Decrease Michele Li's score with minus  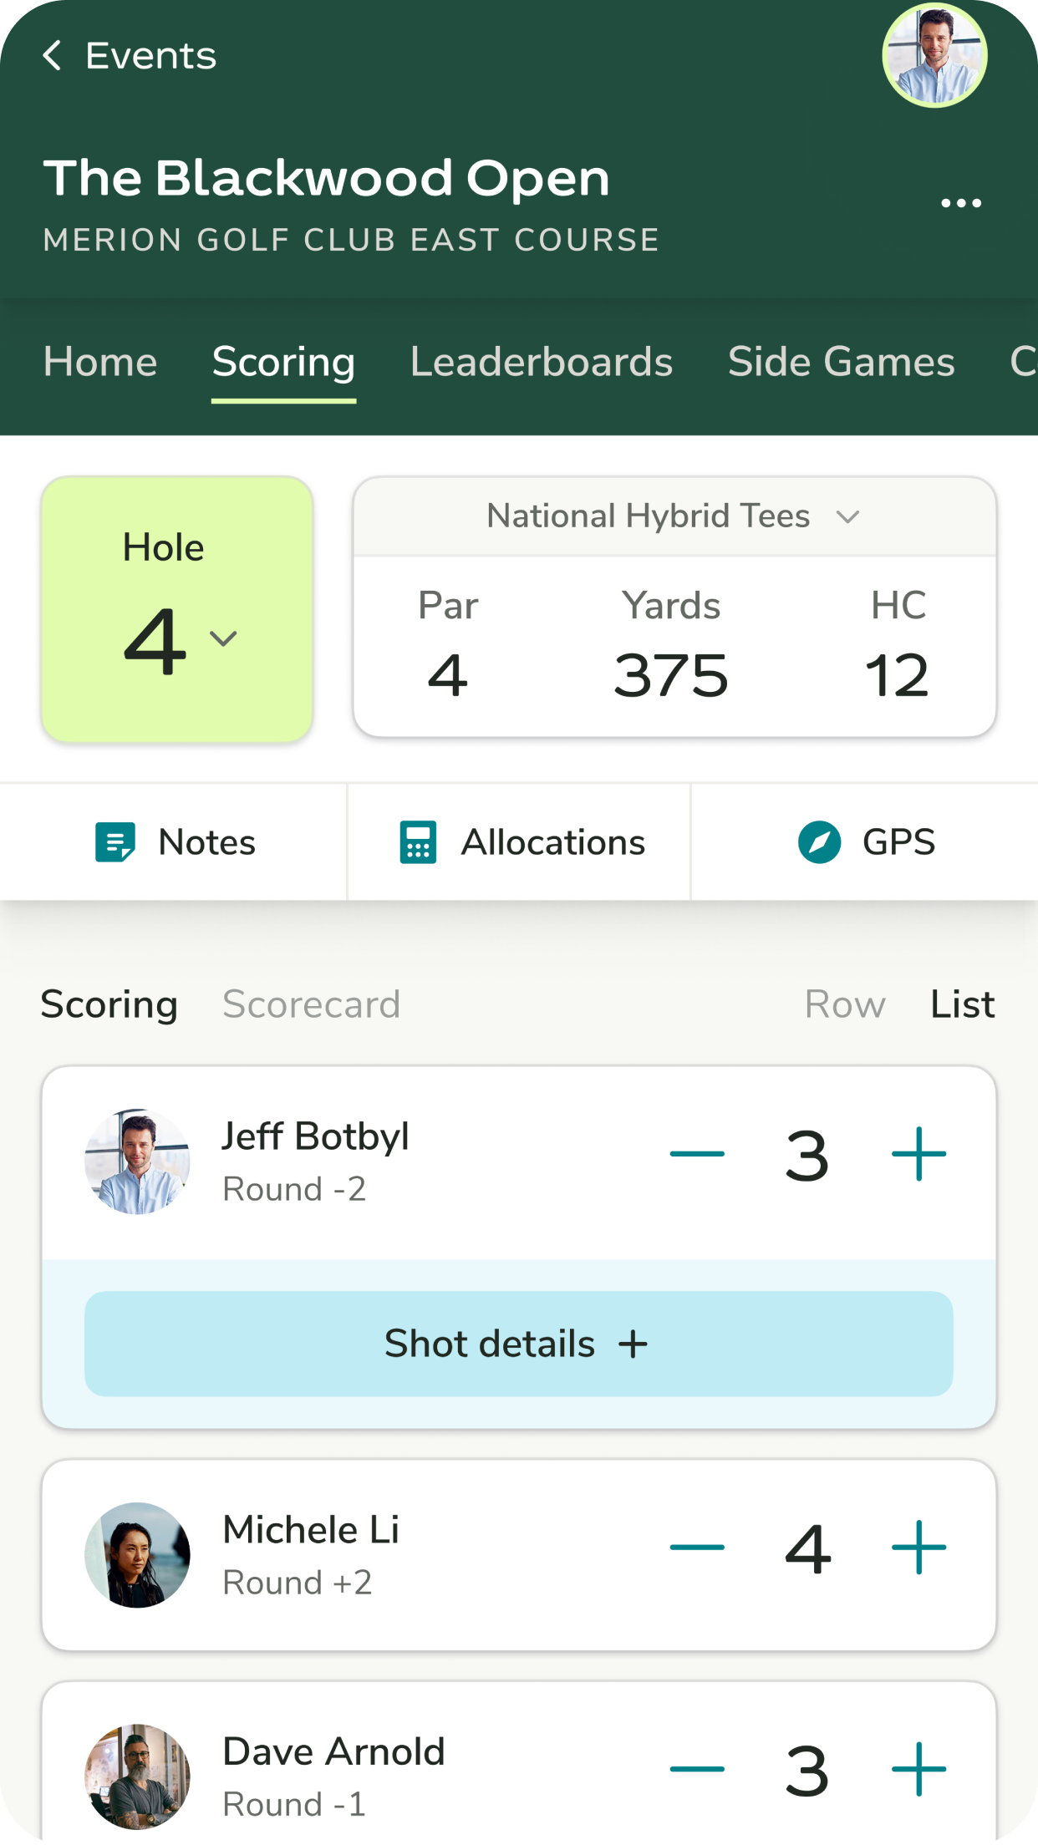click(697, 1548)
